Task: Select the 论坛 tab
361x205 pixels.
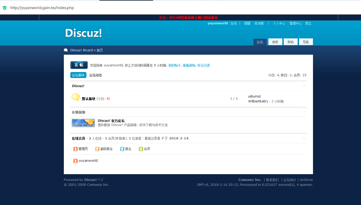Action: coord(260,42)
